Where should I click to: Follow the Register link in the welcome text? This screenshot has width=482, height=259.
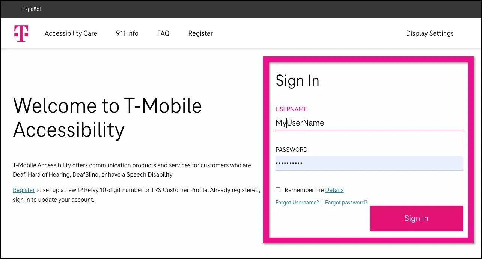point(24,190)
